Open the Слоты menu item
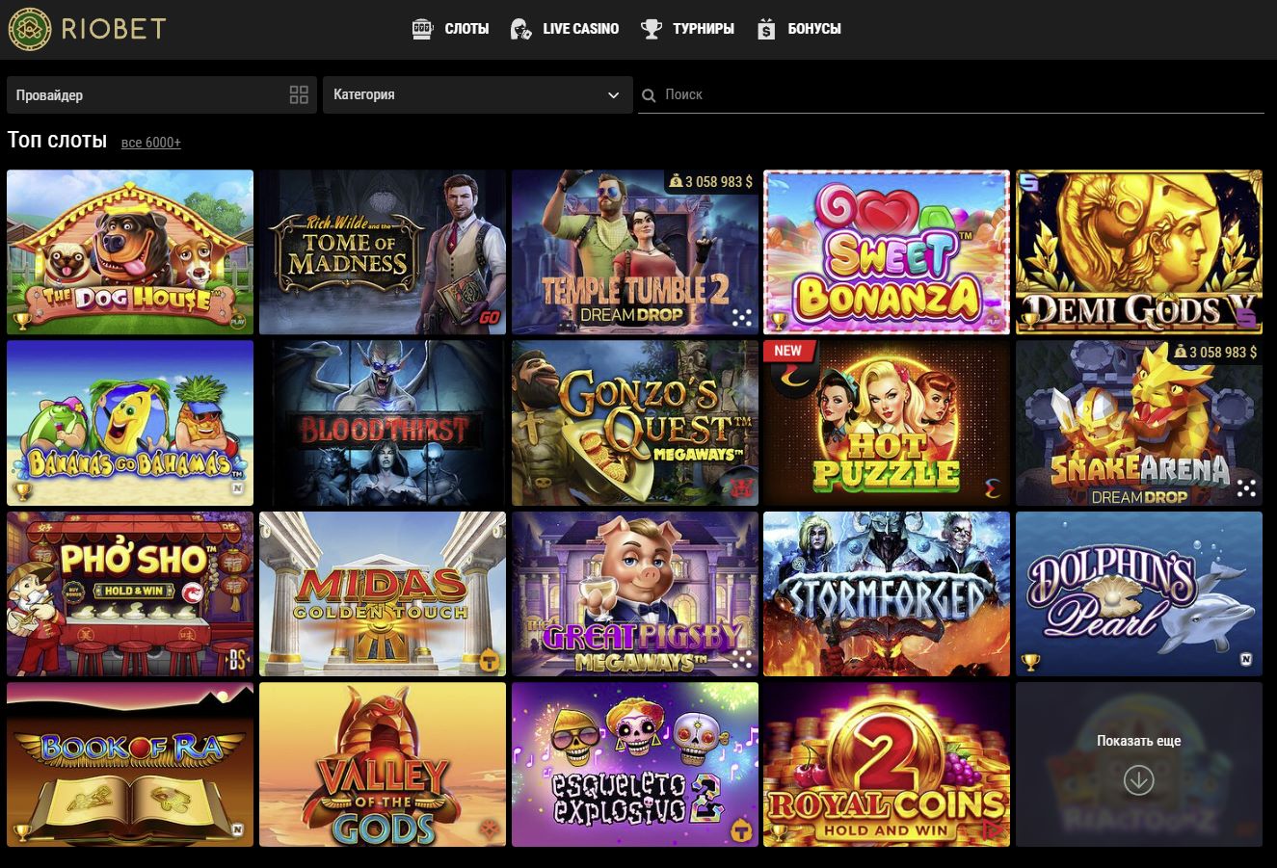Viewport: 1277px width, 868px height. pyautogui.click(x=466, y=29)
